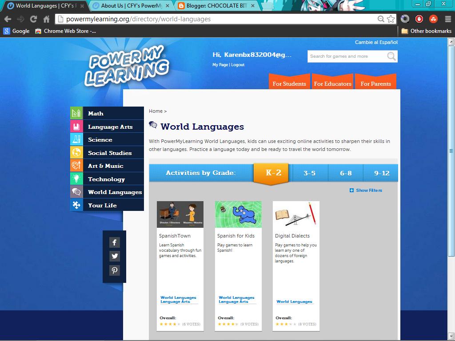Click the Math subject icon
Image resolution: width=455 pixels, height=341 pixels.
click(x=76, y=113)
